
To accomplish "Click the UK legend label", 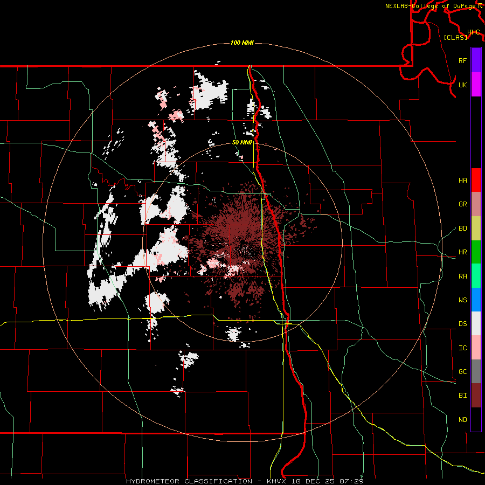I will (462, 85).
